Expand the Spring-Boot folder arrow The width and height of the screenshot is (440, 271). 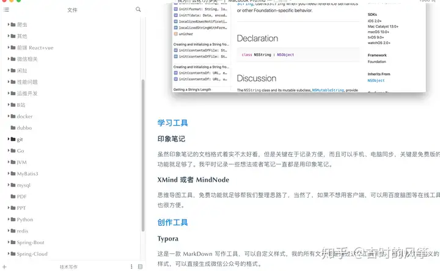tap(9, 242)
